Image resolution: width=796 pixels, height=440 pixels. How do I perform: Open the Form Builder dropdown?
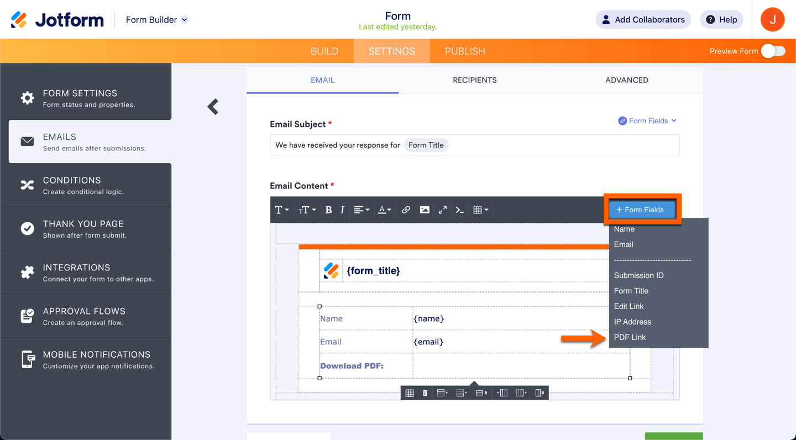157,20
